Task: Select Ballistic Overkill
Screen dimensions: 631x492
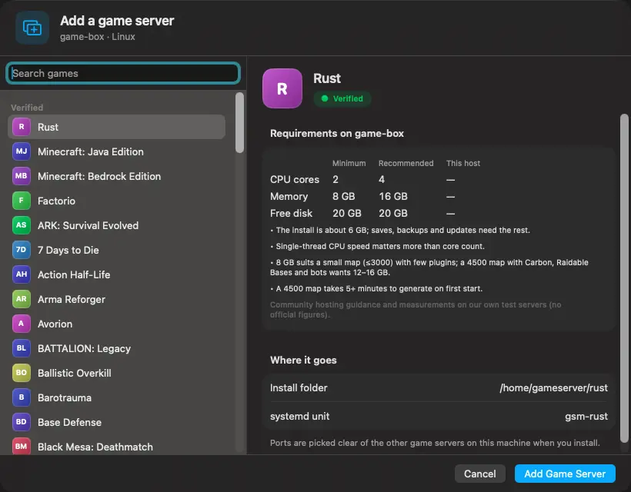Action: click(x=116, y=373)
